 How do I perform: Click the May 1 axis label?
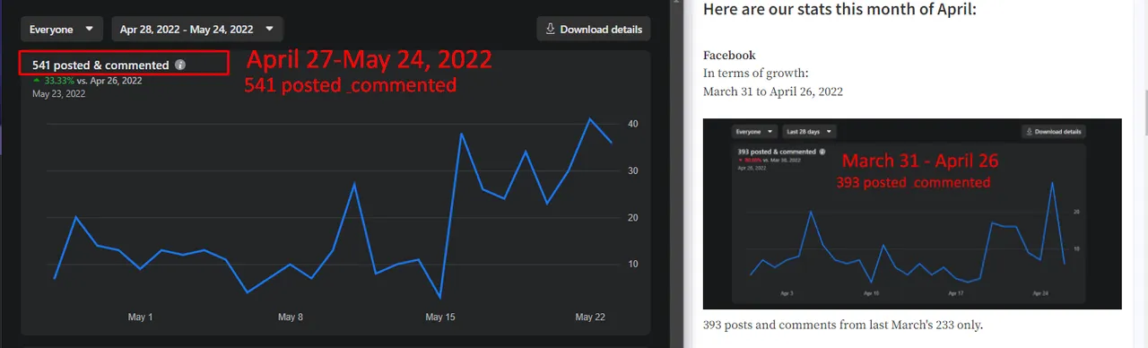coord(140,318)
